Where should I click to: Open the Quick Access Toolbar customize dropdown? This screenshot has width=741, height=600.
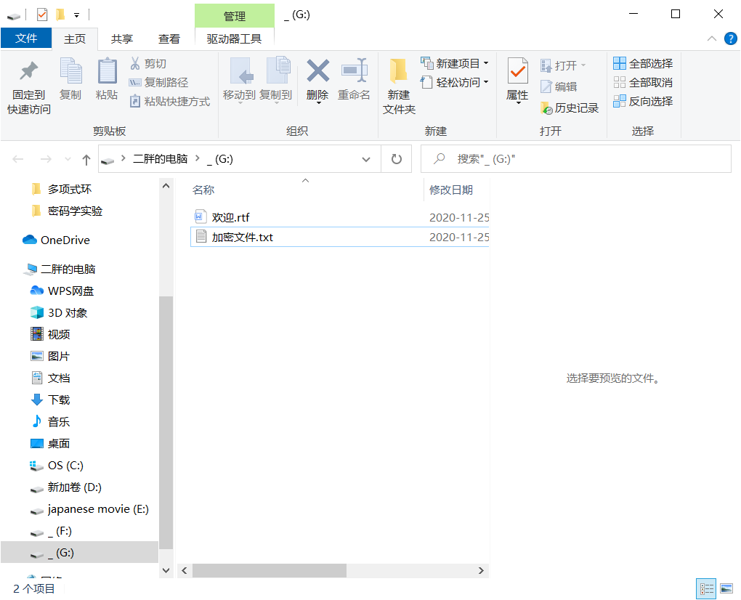[78, 13]
